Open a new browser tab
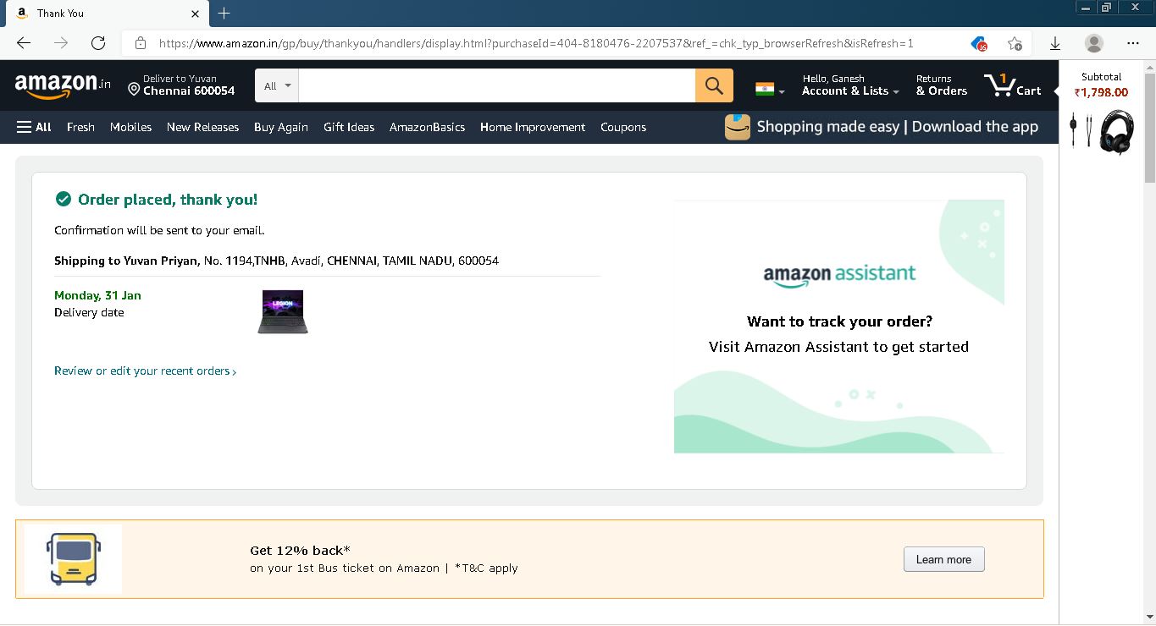 (224, 14)
